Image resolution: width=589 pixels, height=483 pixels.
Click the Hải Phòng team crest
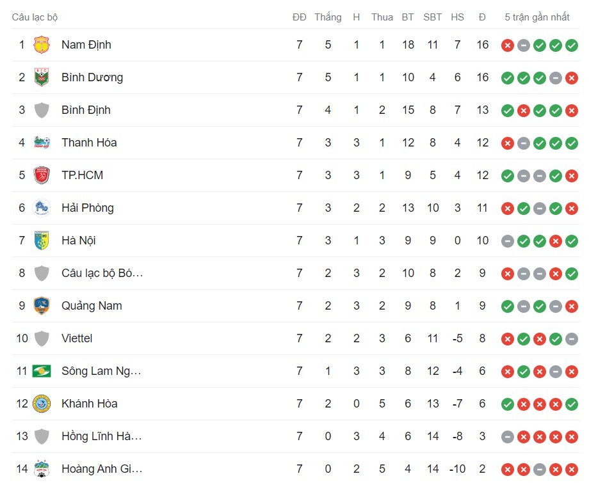(x=40, y=207)
